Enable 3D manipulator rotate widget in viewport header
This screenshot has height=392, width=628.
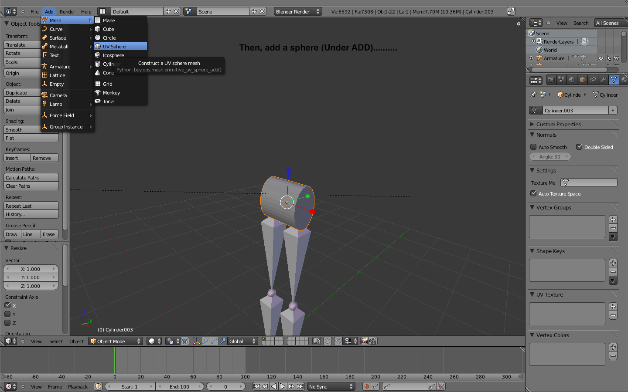215,341
